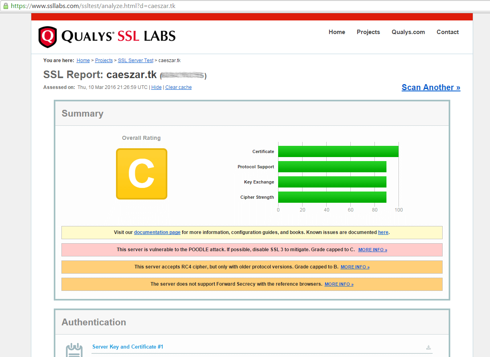The width and height of the screenshot is (490, 357).
Task: Click the QUALYS SSL LABS wordmark
Action: [118, 36]
